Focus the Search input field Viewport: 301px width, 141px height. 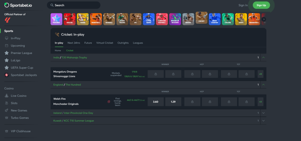click(73, 5)
